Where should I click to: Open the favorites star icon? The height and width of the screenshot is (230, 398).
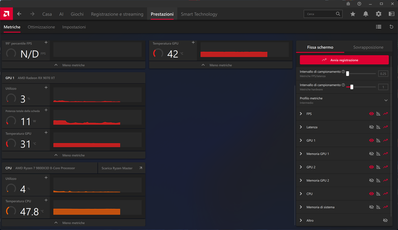click(x=353, y=14)
